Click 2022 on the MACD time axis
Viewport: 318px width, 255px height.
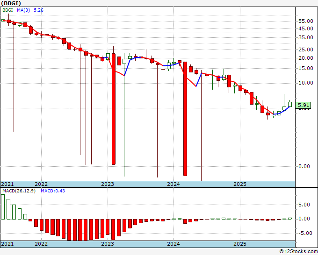point(41,244)
